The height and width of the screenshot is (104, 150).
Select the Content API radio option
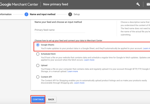point(38,77)
